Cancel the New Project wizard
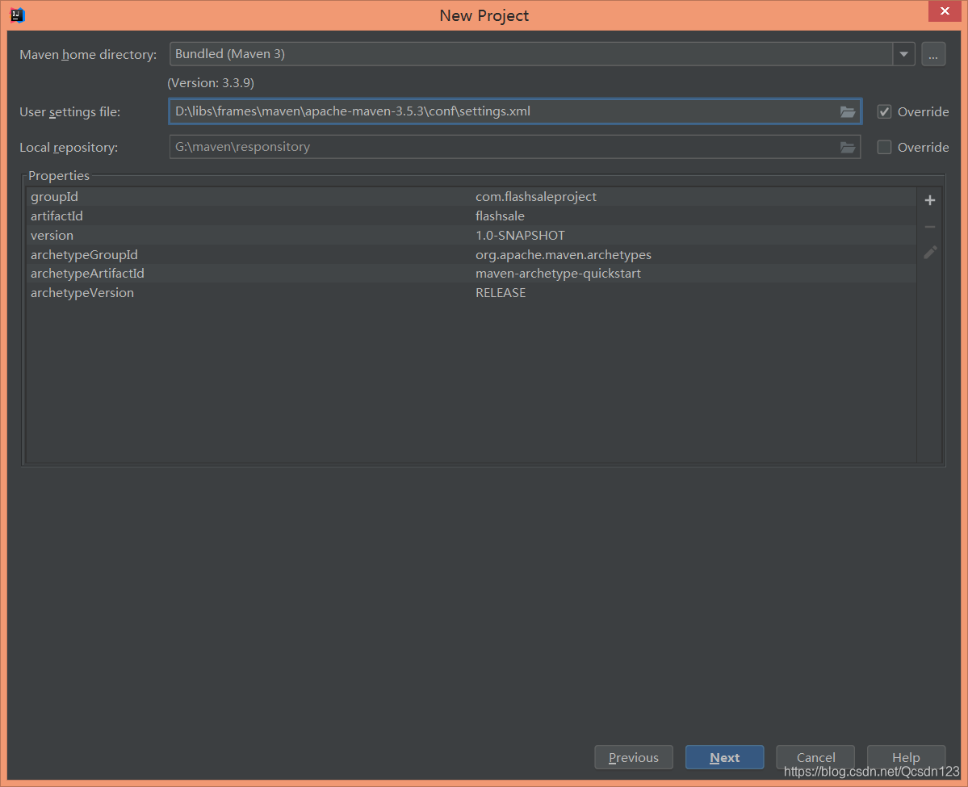This screenshot has width=968, height=787. [815, 757]
